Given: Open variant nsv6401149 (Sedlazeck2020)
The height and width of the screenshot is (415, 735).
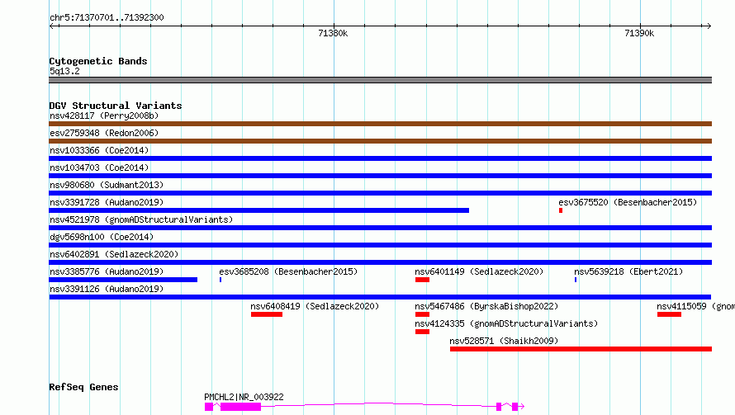Looking at the screenshot, I should coord(479,271).
